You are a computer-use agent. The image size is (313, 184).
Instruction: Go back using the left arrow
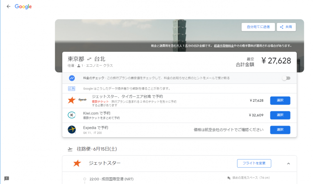pyautogui.click(x=8, y=6)
